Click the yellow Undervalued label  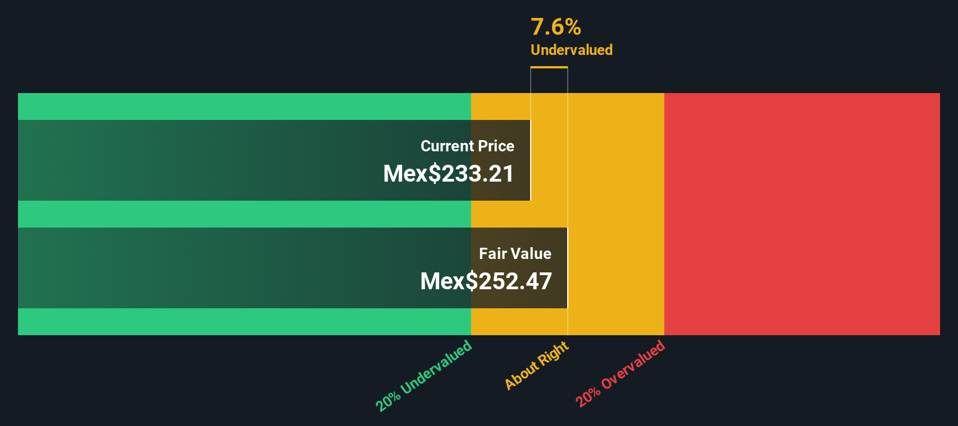click(x=572, y=50)
